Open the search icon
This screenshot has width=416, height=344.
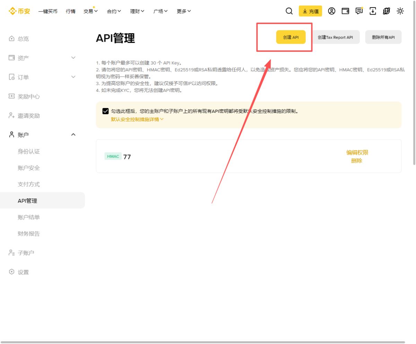(289, 11)
